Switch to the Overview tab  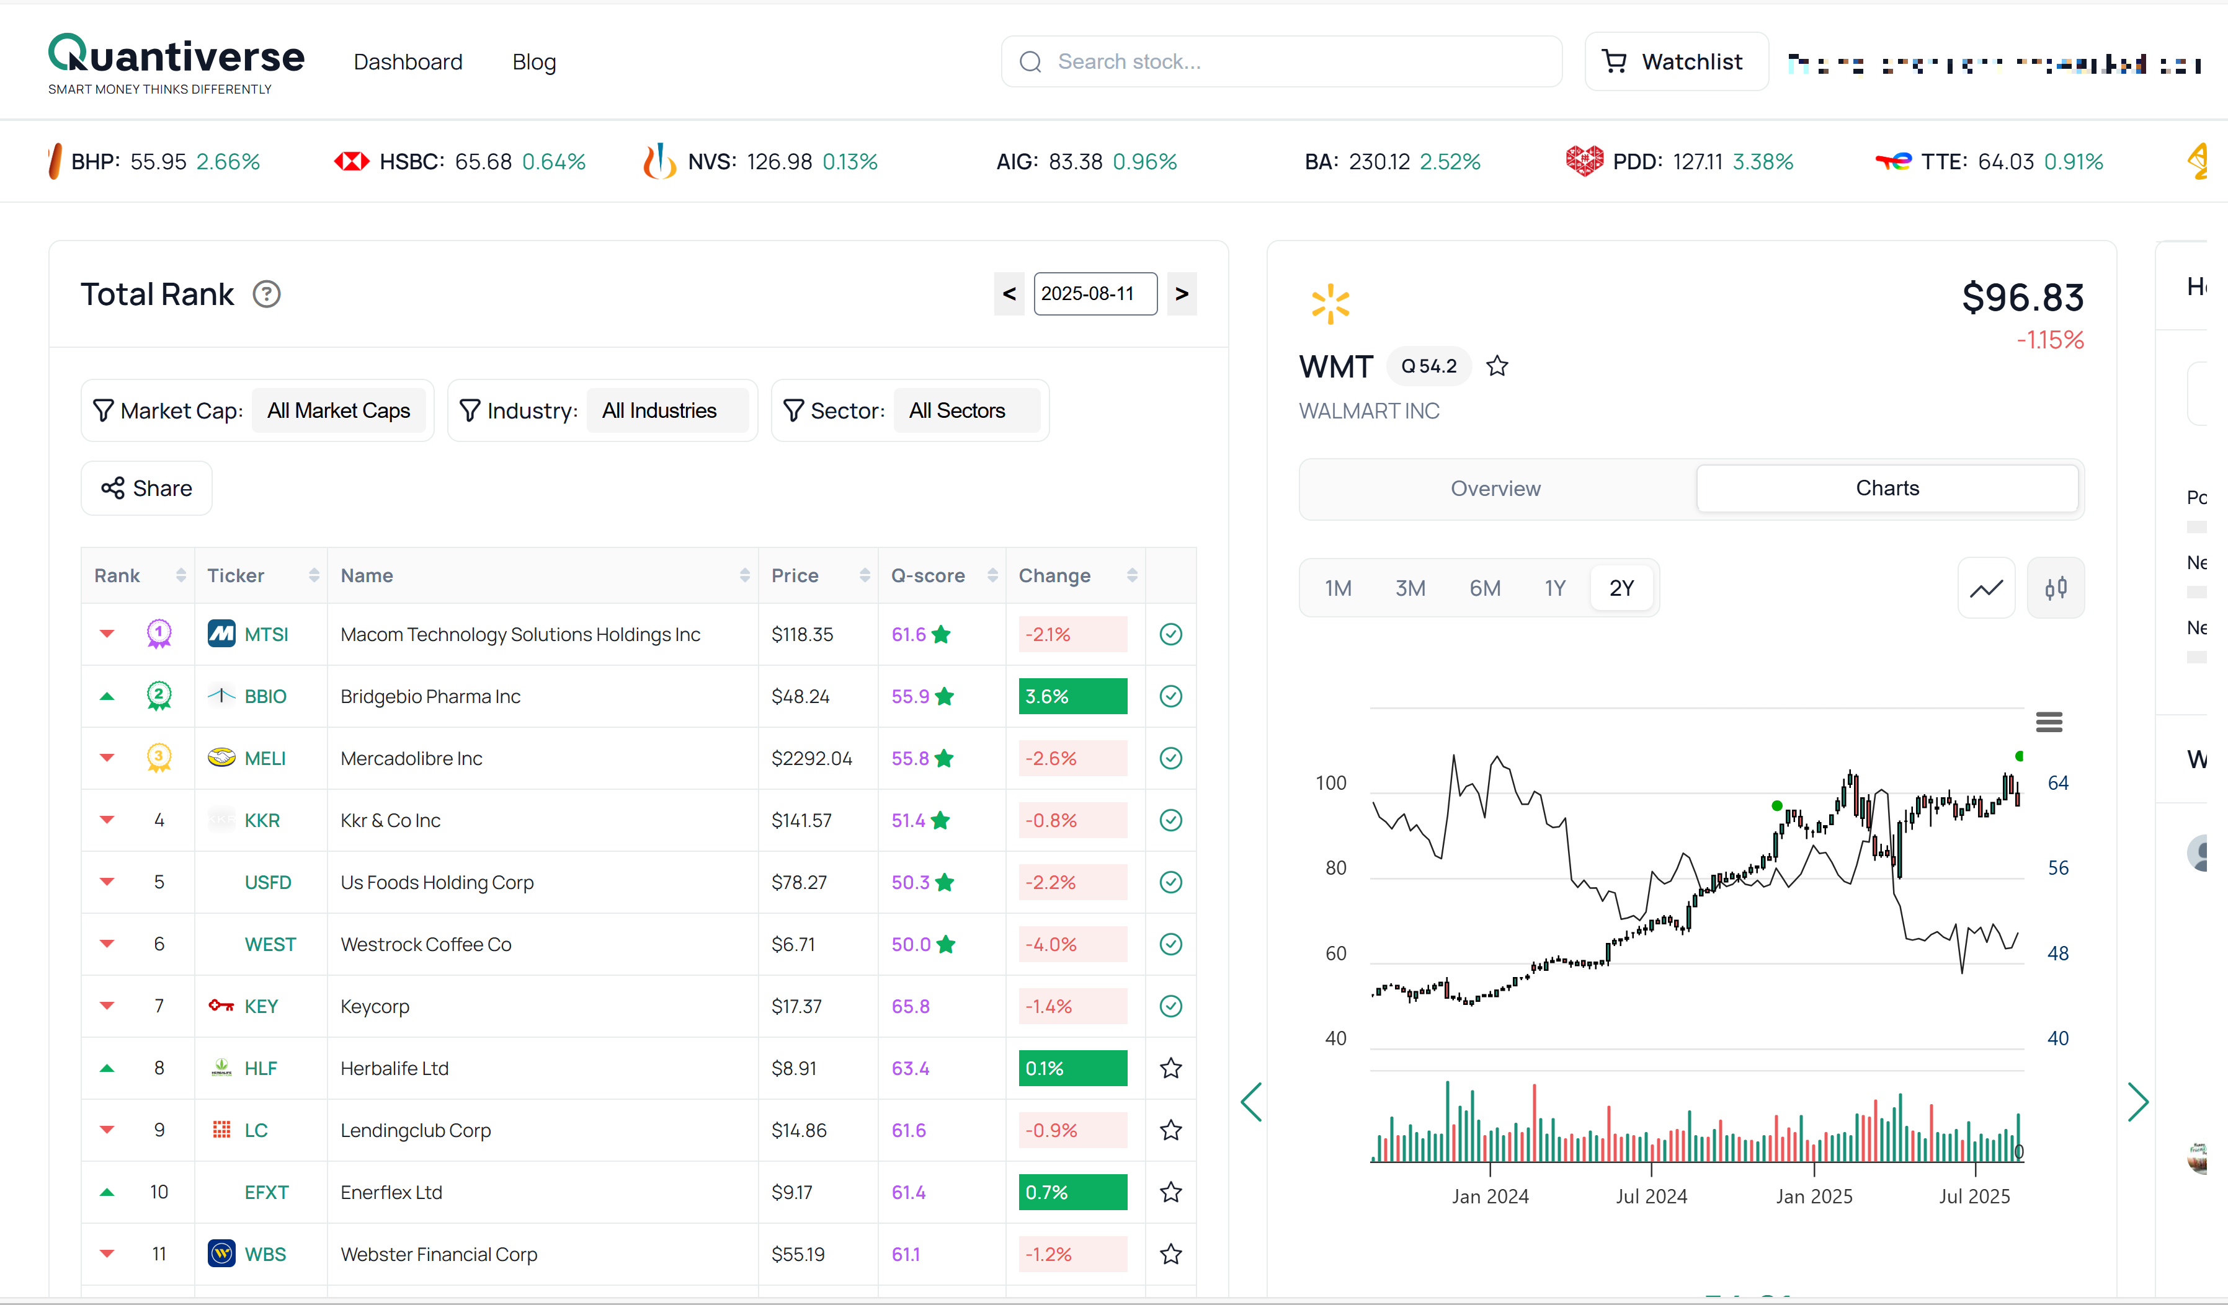pyautogui.click(x=1495, y=489)
